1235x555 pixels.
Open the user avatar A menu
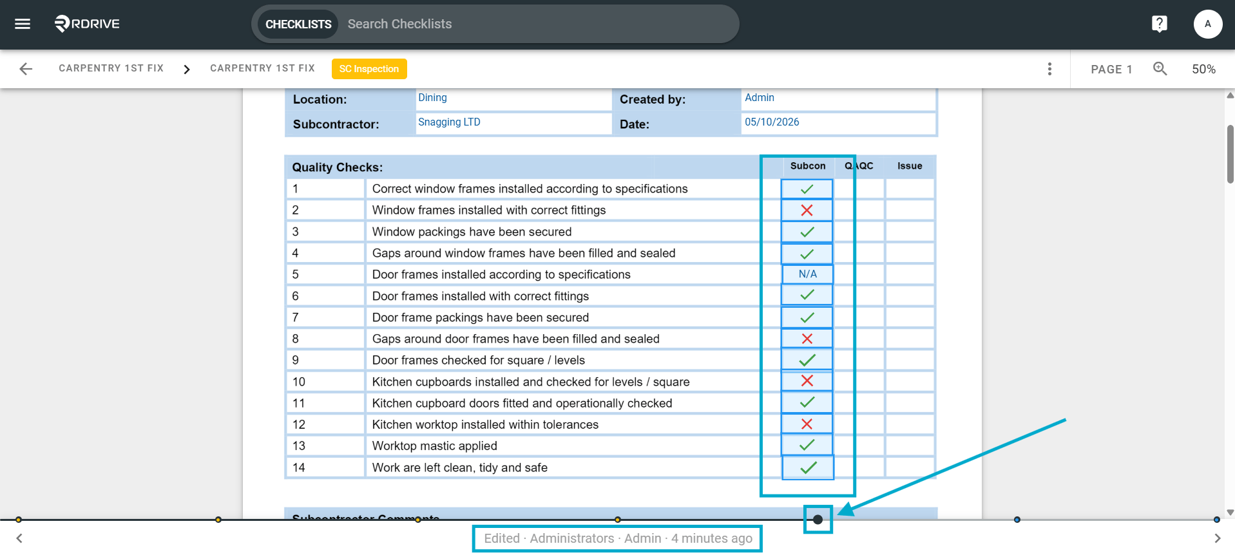[x=1207, y=24]
